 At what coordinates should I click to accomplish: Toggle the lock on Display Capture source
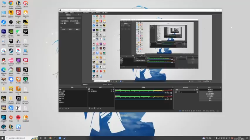point(113,91)
